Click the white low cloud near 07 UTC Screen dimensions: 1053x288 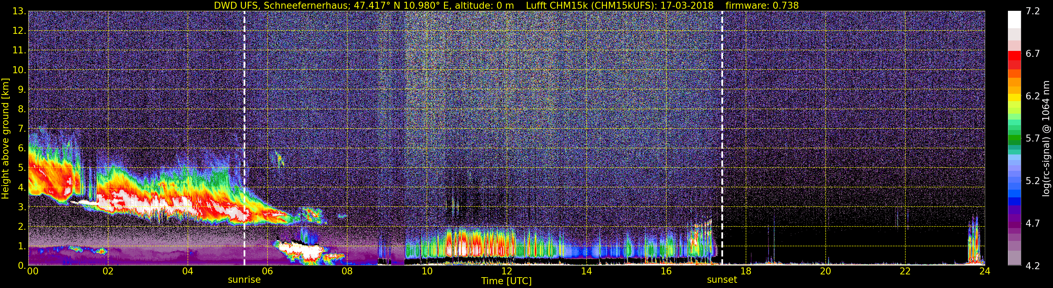(x=303, y=250)
